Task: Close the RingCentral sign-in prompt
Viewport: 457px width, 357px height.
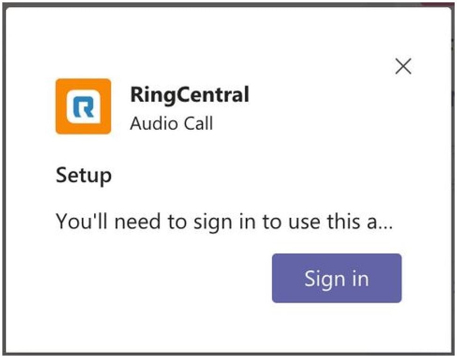Action: [403, 66]
